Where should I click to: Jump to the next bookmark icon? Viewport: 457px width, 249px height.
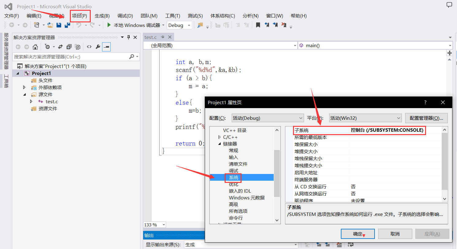pyautogui.click(x=275, y=25)
